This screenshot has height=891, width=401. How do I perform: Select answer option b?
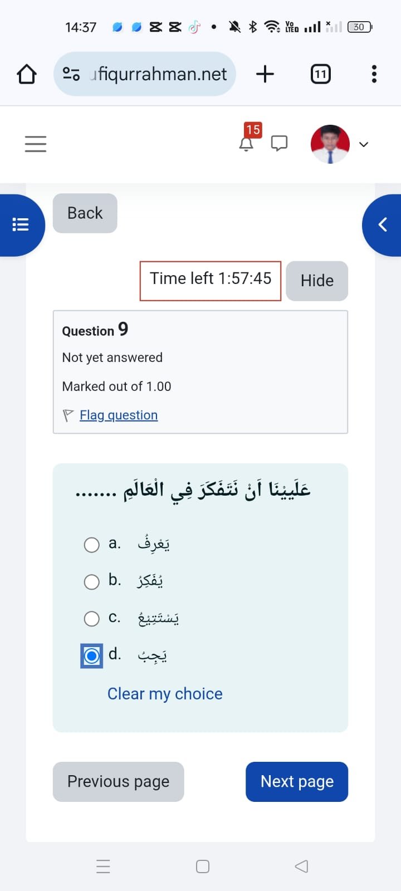(x=92, y=582)
